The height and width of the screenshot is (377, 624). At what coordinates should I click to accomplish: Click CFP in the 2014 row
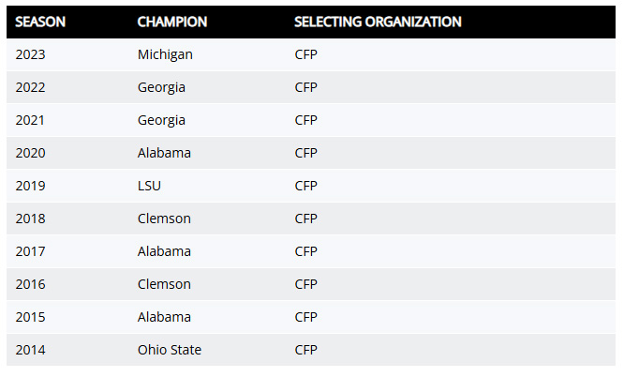tap(306, 350)
